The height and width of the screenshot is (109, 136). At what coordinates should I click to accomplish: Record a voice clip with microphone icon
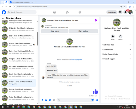[42, 100]
